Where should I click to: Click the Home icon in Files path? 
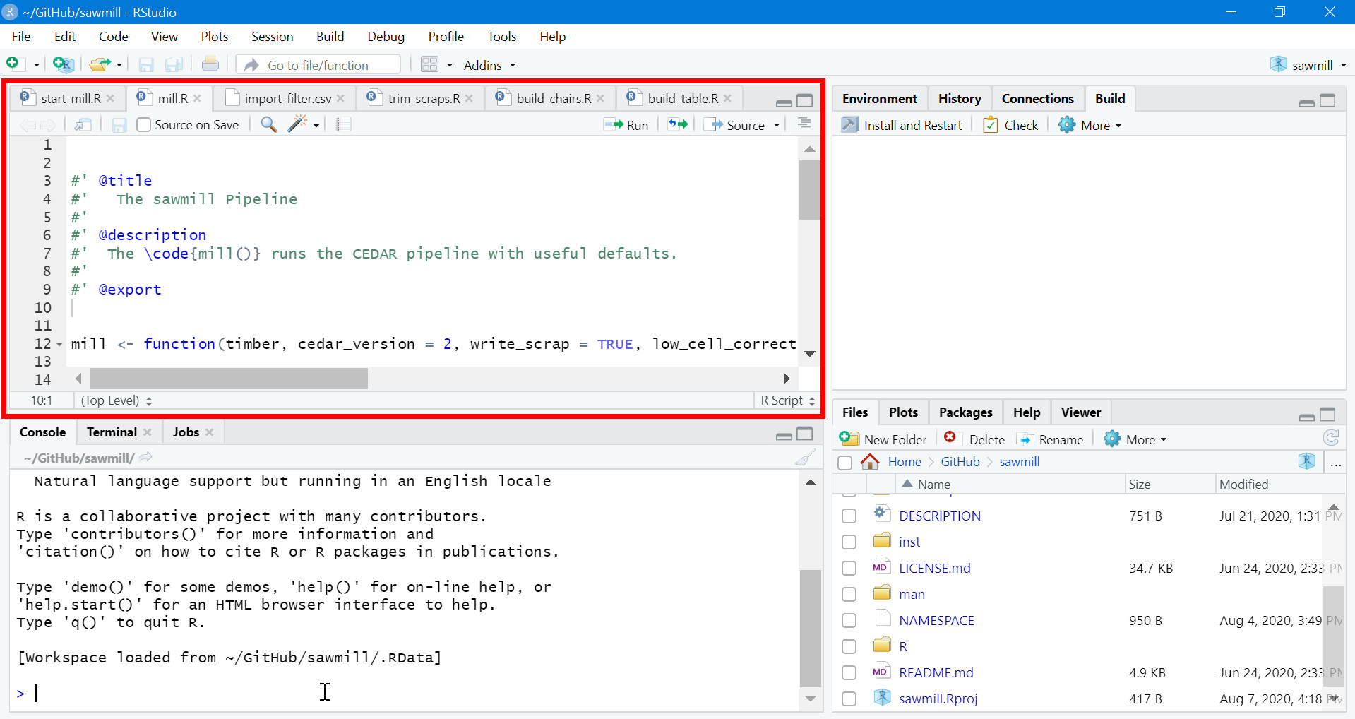(870, 462)
